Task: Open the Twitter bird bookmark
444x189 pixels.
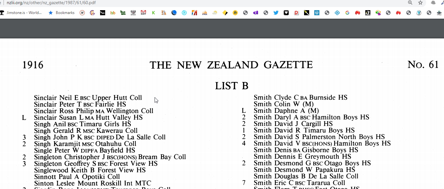Action: (276, 13)
